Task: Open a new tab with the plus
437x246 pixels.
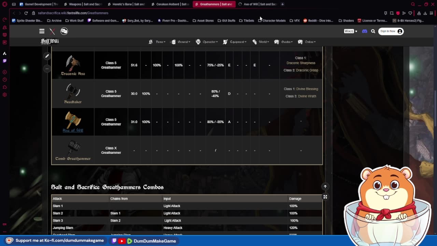Action: (x=282, y=4)
